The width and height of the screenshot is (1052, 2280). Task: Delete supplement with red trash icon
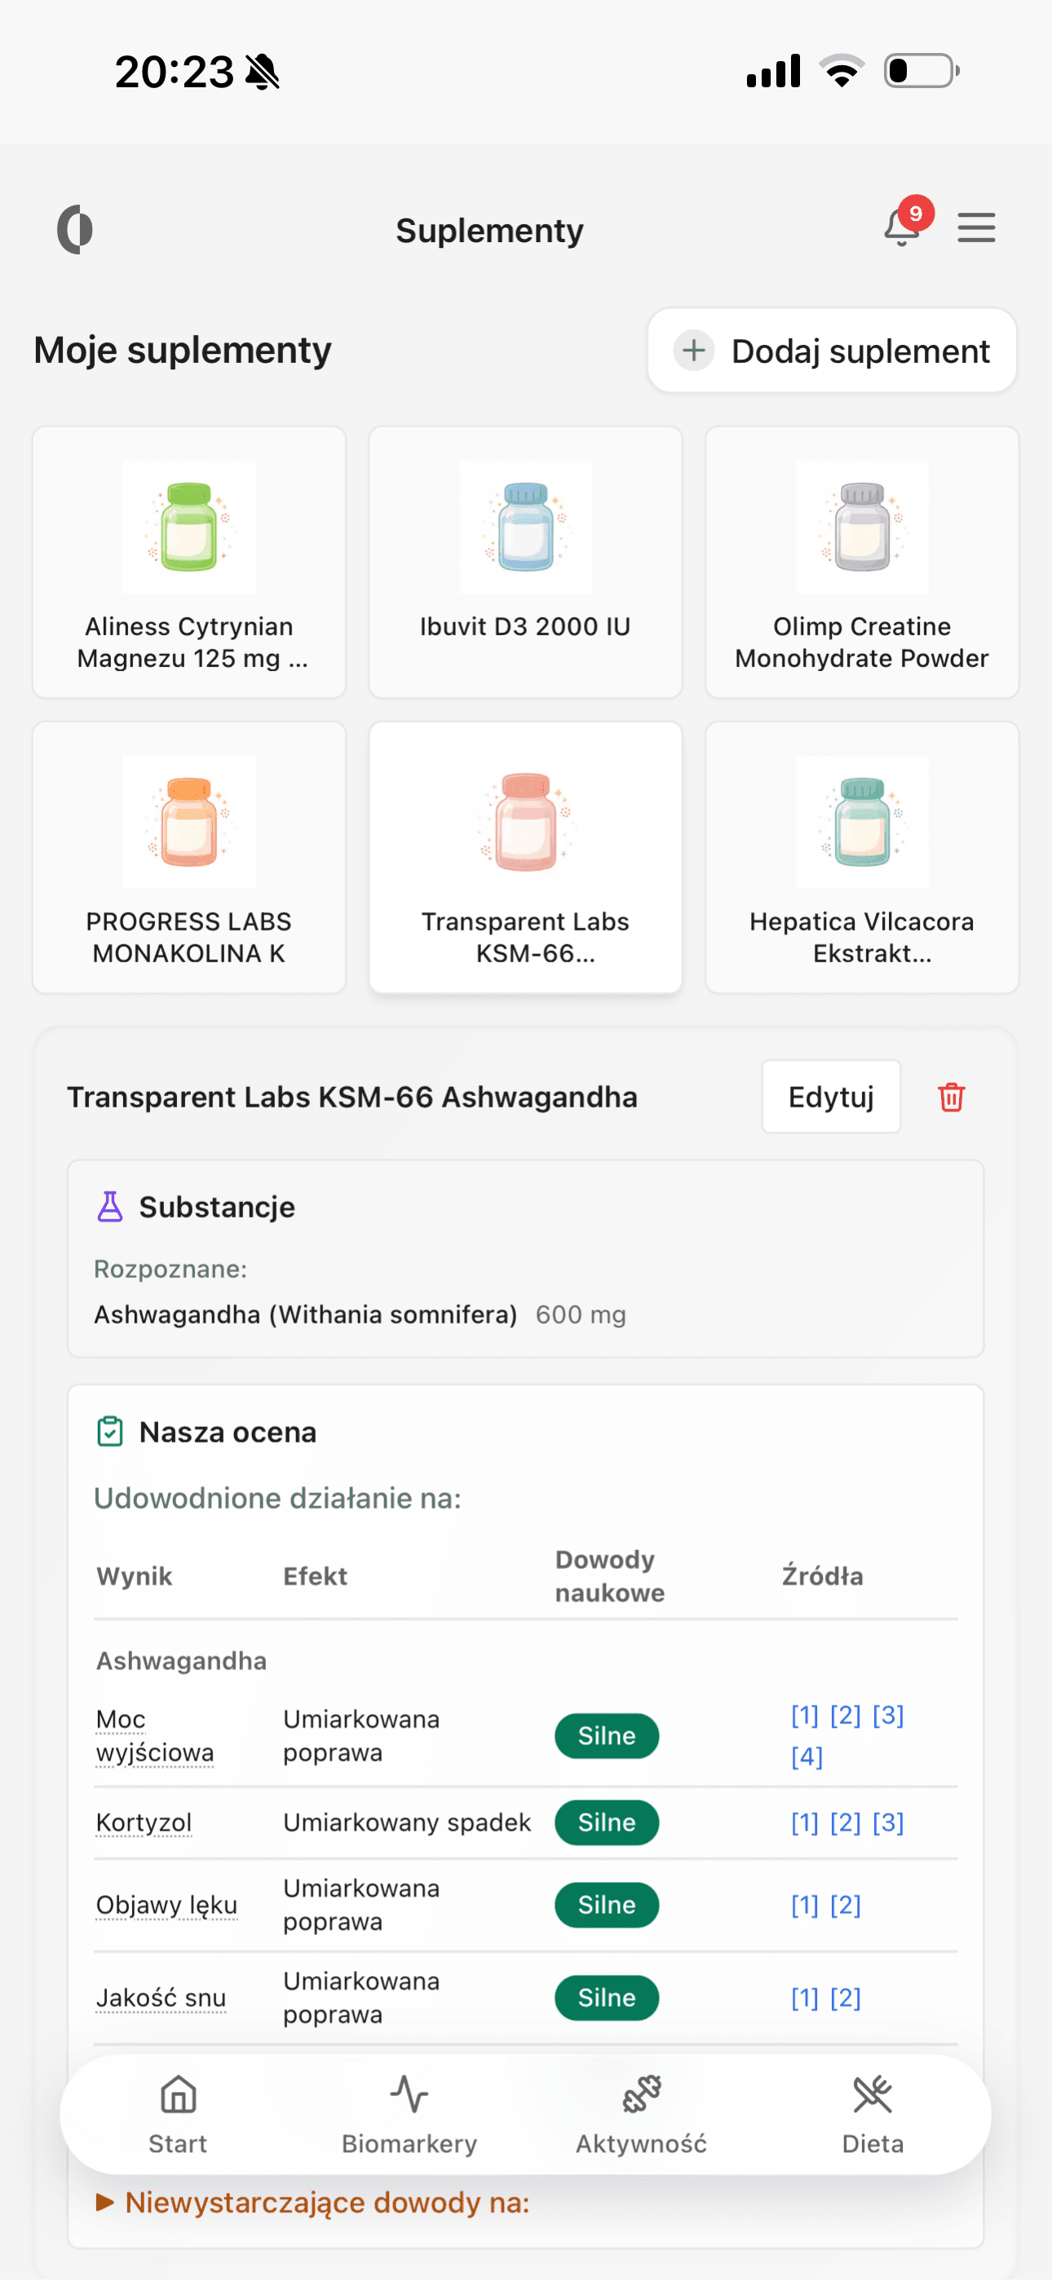pos(951,1097)
